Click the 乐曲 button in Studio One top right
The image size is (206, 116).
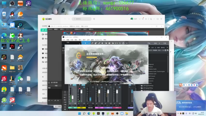click(x=155, y=43)
